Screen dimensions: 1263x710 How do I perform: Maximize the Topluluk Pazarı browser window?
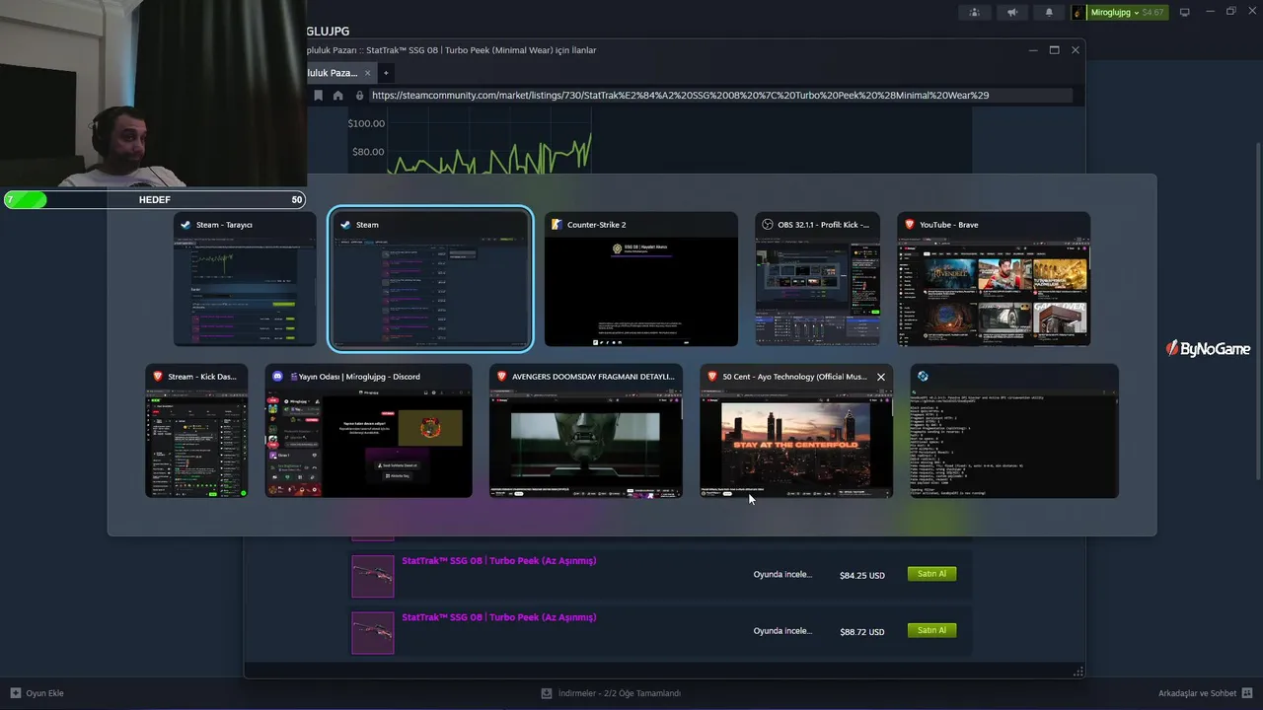coord(1054,50)
